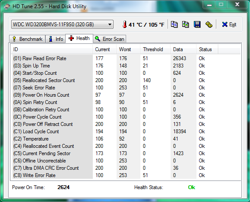Select the Health tab
This screenshot has width=250, height=202.
click(79, 38)
